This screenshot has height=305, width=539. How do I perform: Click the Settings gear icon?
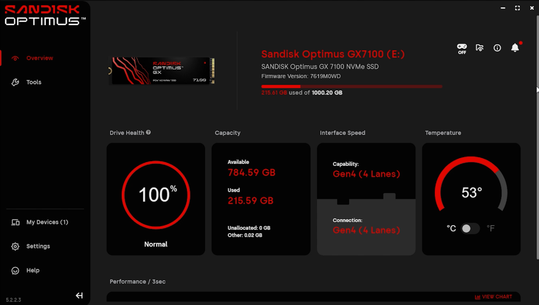click(15, 246)
